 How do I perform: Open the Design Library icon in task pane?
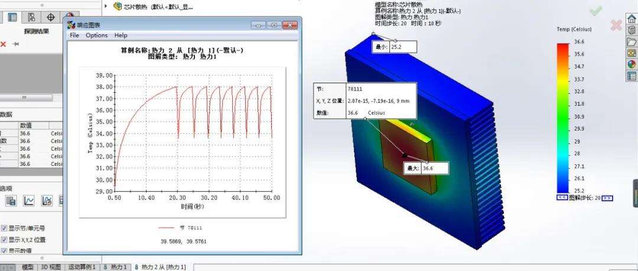[x=632, y=30]
